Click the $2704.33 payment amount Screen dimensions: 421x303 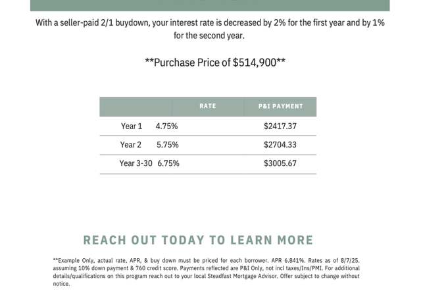tap(280, 145)
